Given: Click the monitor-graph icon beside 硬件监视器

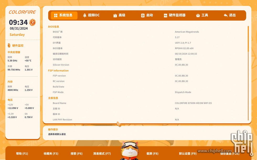Looking at the screenshot, I should click(x=165, y=15).
